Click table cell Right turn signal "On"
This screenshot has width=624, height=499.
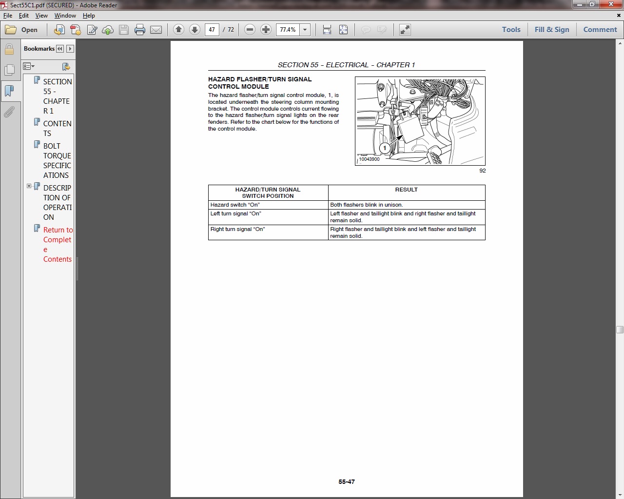pos(268,232)
